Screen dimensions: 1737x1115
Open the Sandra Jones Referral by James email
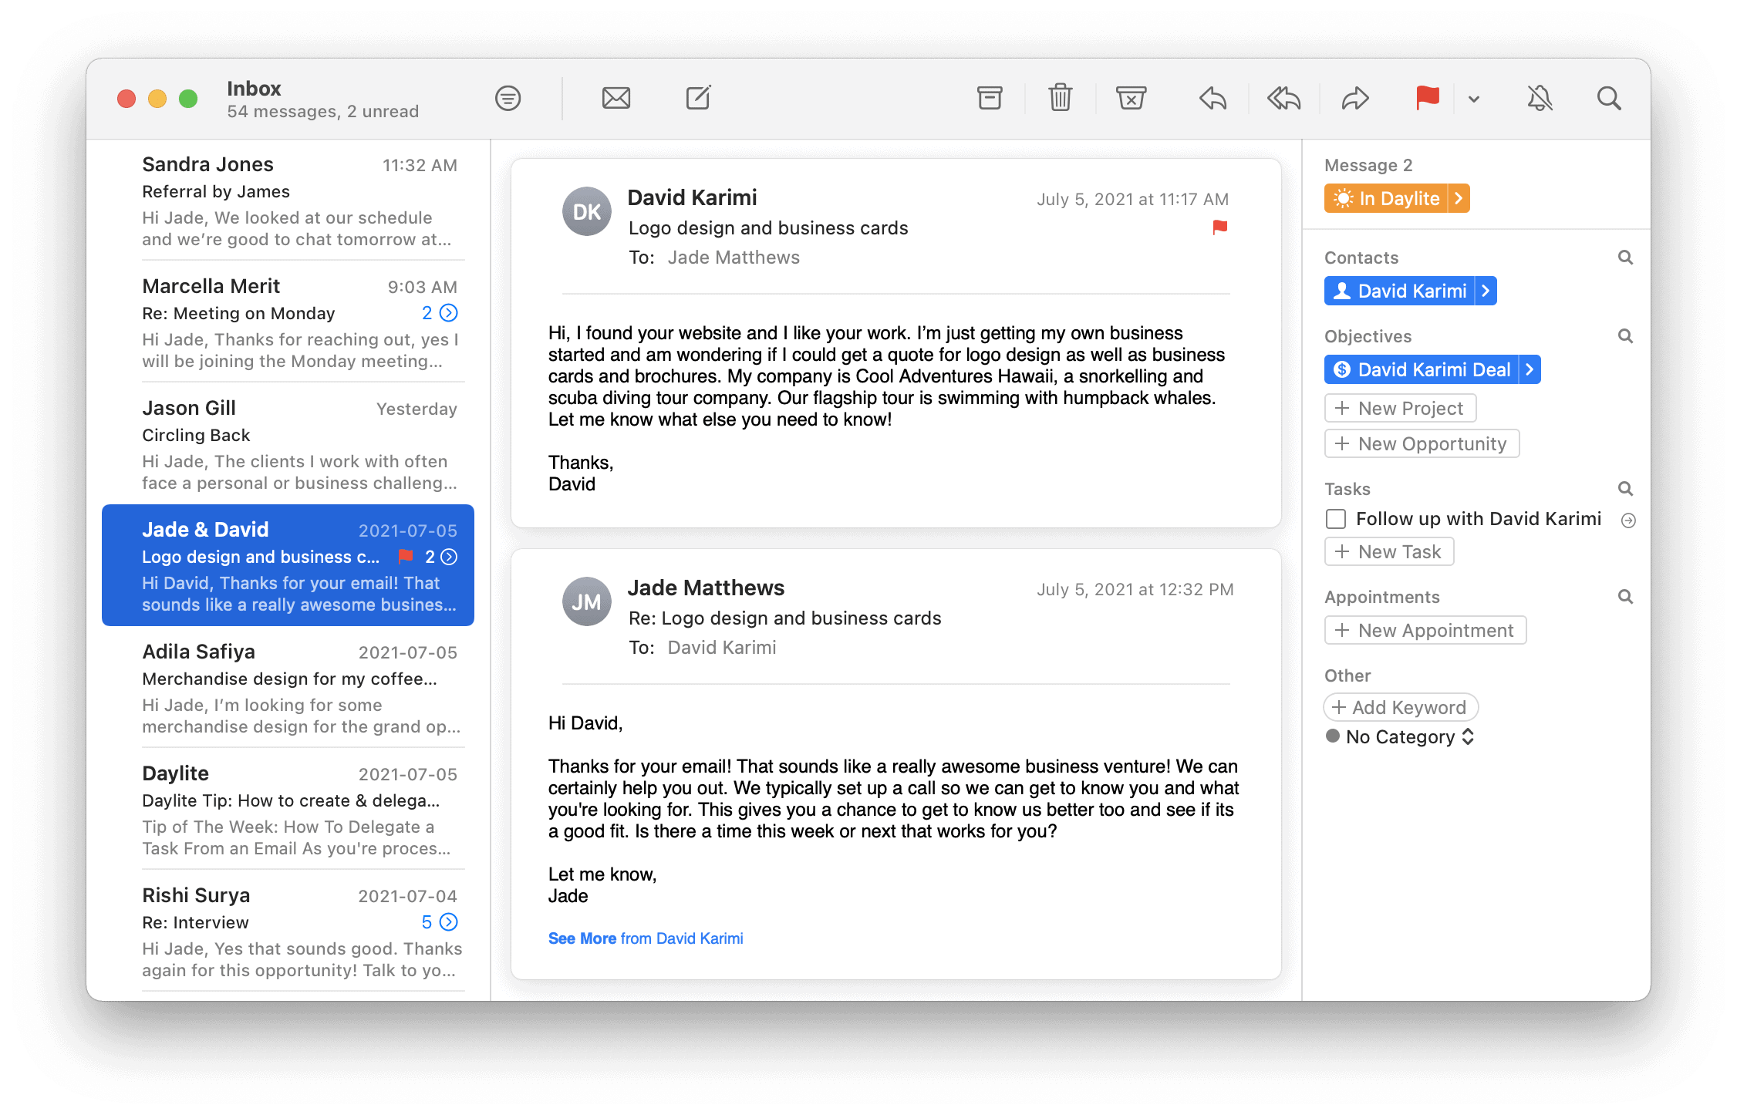click(x=299, y=200)
